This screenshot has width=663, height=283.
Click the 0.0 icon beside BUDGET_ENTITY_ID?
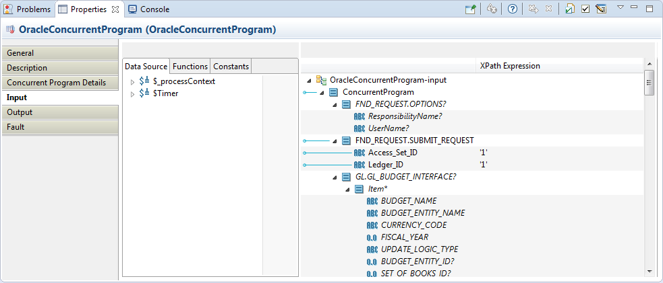[372, 262]
